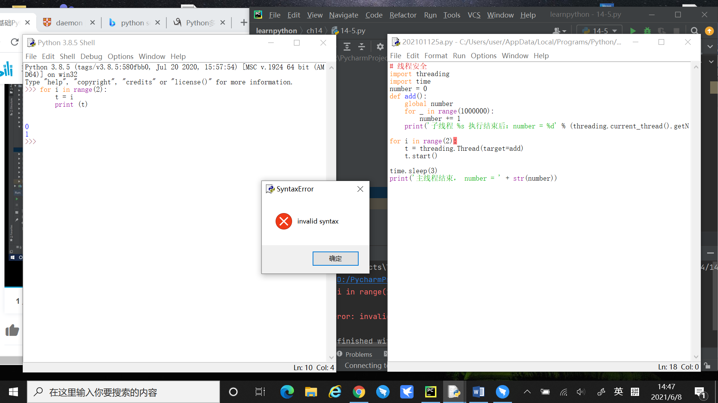
Task: Click the green Run button in PyCharm toolbar
Action: (x=633, y=31)
